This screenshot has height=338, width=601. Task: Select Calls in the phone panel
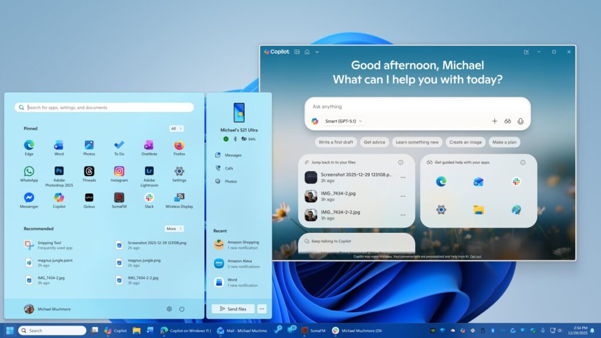pos(229,168)
